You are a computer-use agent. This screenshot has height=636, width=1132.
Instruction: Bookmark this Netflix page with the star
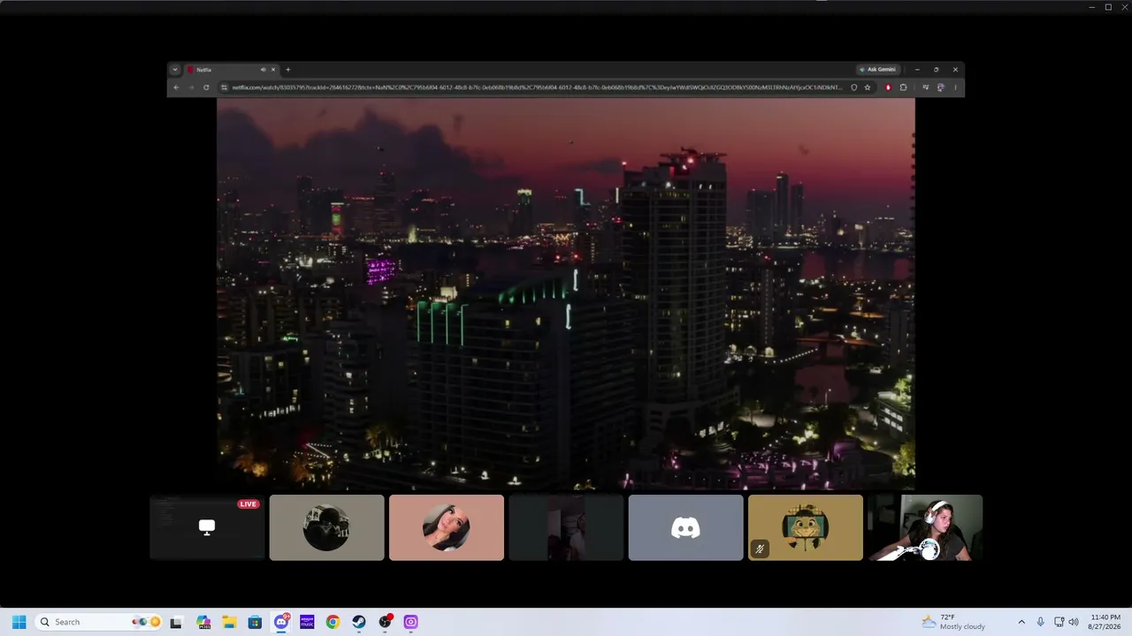(x=868, y=87)
